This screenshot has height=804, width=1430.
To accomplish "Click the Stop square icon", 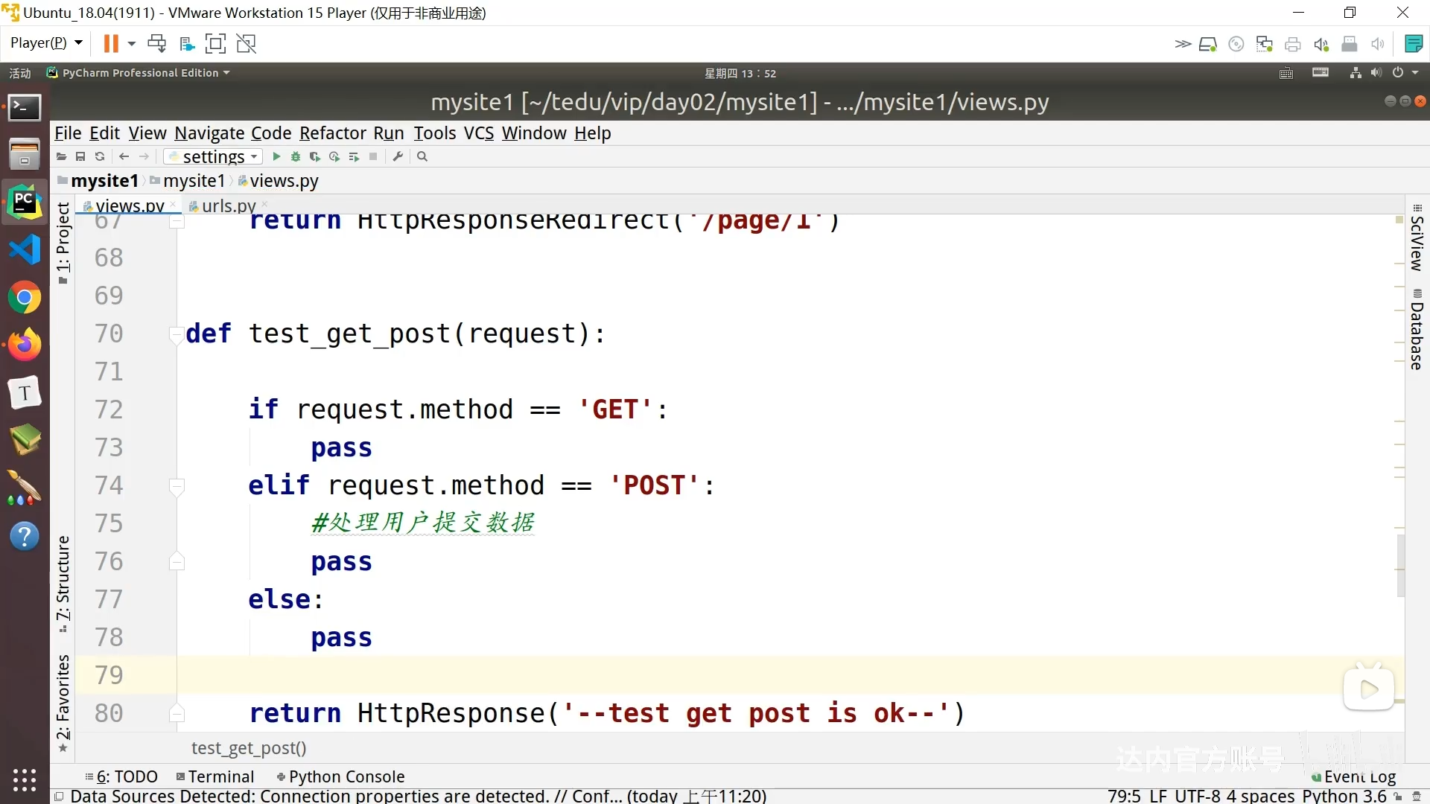I will [373, 157].
